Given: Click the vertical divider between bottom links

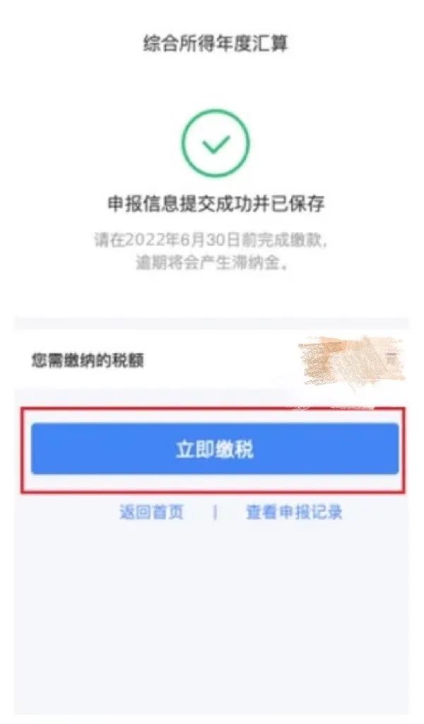Looking at the screenshot, I should (x=215, y=513).
